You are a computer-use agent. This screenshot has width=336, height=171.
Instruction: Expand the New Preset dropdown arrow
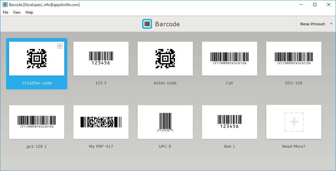331,24
